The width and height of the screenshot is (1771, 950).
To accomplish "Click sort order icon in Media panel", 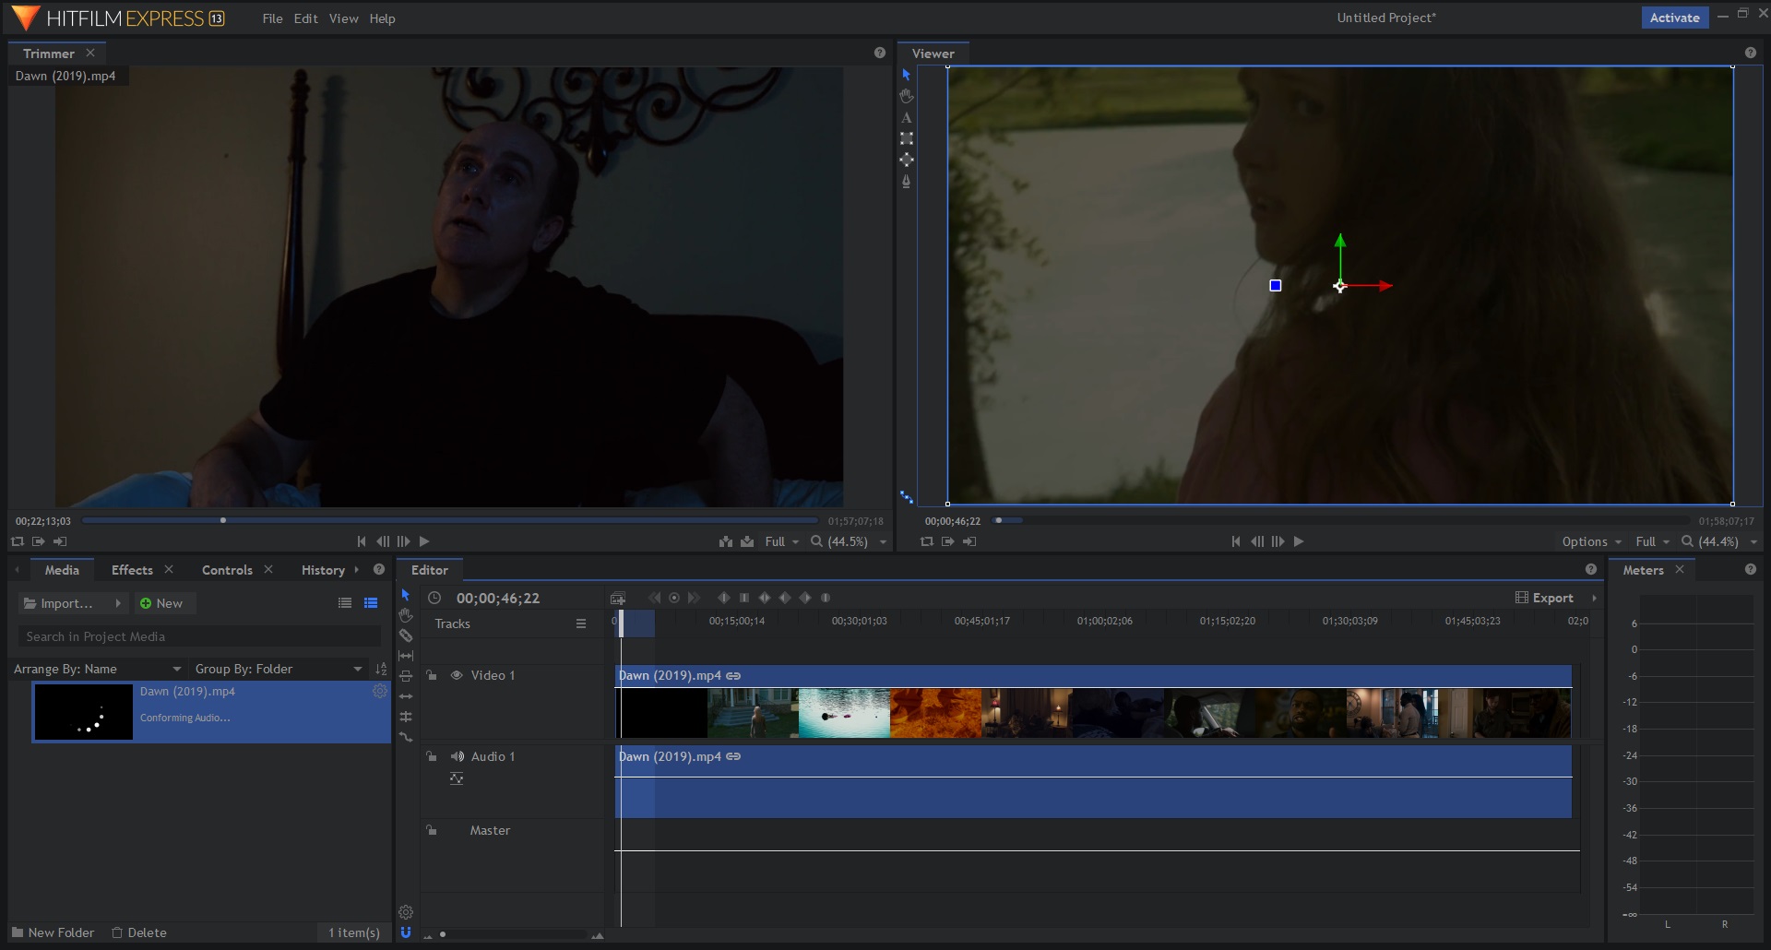I will (x=381, y=669).
